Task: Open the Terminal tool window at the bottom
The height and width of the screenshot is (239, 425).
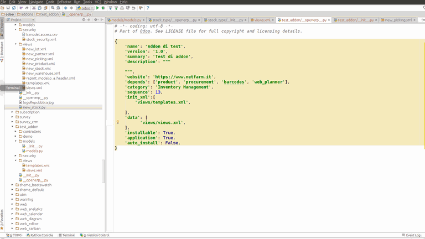Action: 66,235
